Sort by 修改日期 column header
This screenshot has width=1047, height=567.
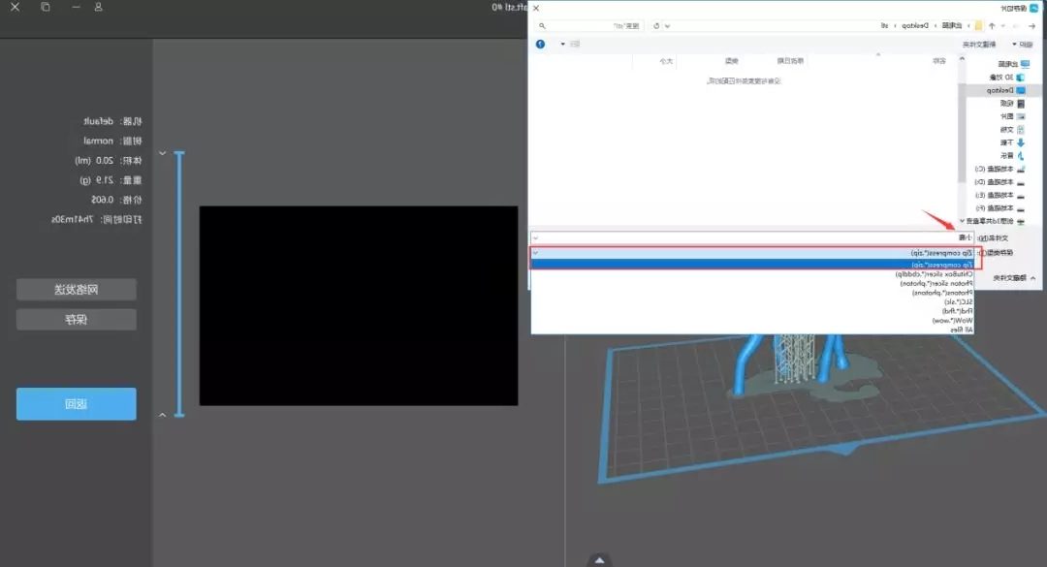click(790, 61)
